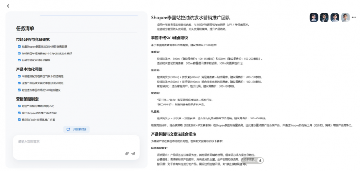Uncheck 制定产品核心营销信息(USP)
This screenshot has height=171, width=360.
point(19,106)
